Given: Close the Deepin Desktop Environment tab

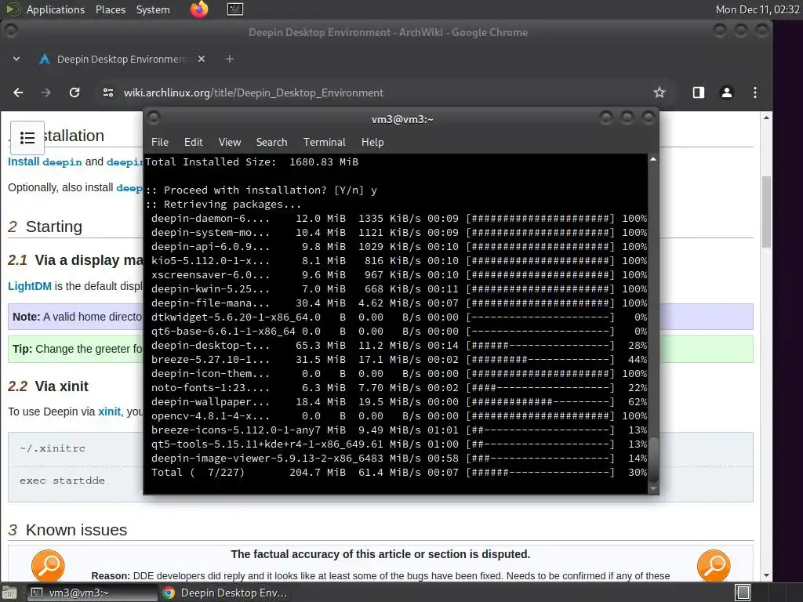Looking at the screenshot, I should 202,59.
